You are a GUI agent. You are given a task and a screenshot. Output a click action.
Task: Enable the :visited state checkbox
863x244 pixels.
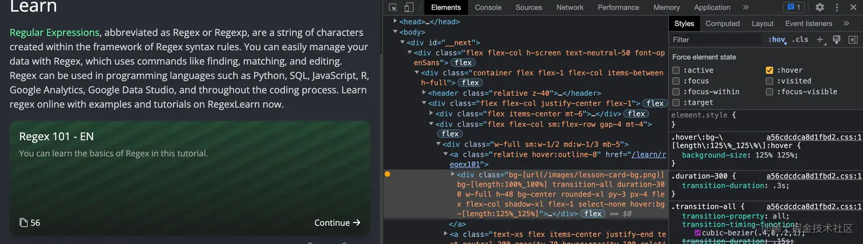[769, 81]
